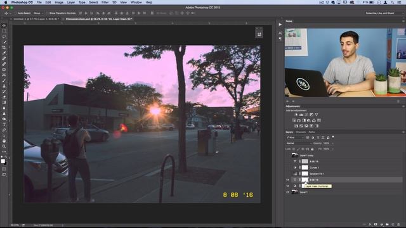
Task: Filter layers by type layers
Action: [318, 137]
